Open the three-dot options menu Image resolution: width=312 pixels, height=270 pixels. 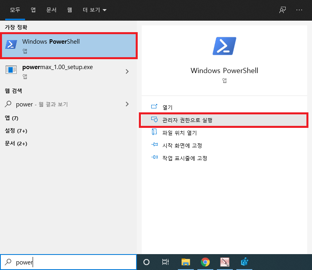(x=299, y=10)
